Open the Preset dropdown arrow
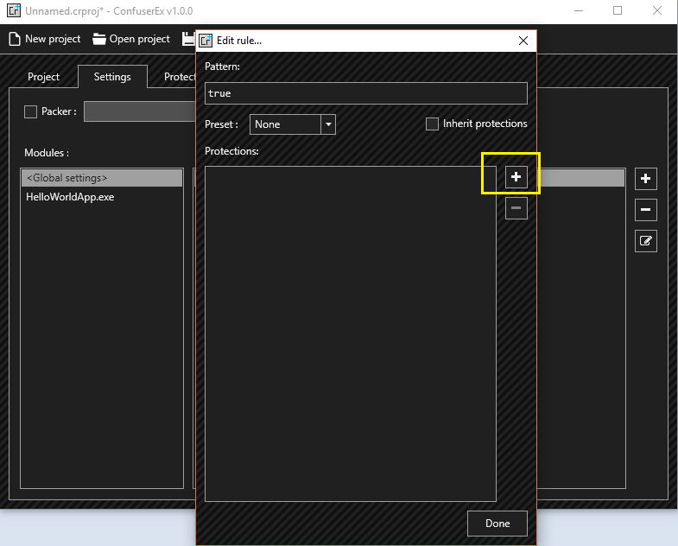Screen dimensions: 678x546 [328, 124]
